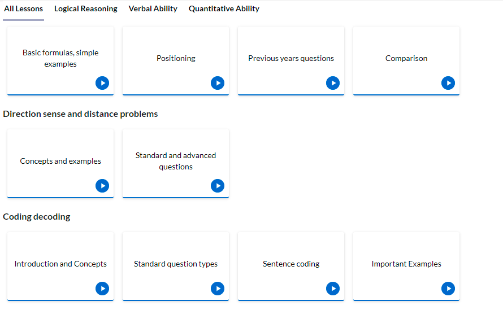Play the Positioning lesson video

tap(218, 83)
